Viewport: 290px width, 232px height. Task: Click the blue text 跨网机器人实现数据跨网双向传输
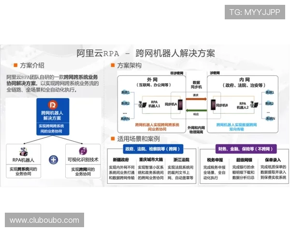coord(236,127)
